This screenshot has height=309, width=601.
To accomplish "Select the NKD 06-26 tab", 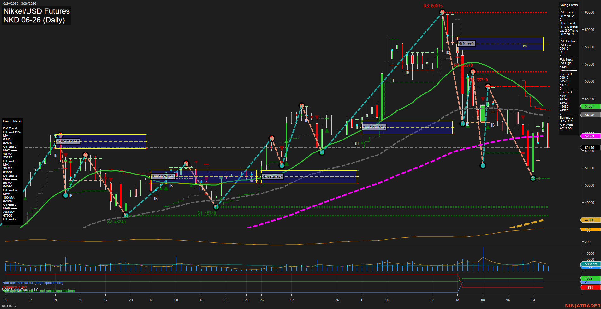I will click(x=9, y=306).
